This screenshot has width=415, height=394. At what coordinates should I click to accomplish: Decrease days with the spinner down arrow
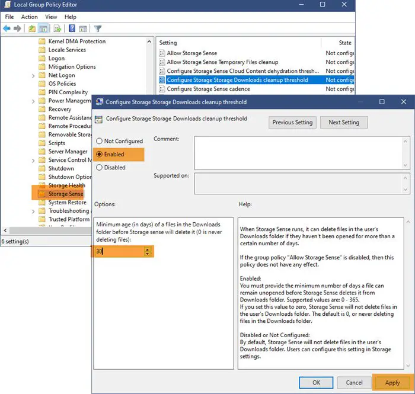click(148, 254)
